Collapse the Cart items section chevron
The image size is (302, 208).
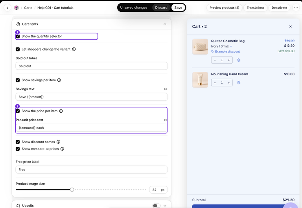coord(165,24)
